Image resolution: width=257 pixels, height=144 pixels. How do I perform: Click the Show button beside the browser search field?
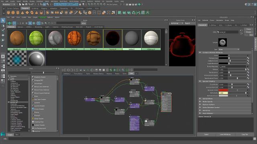pos(84,23)
